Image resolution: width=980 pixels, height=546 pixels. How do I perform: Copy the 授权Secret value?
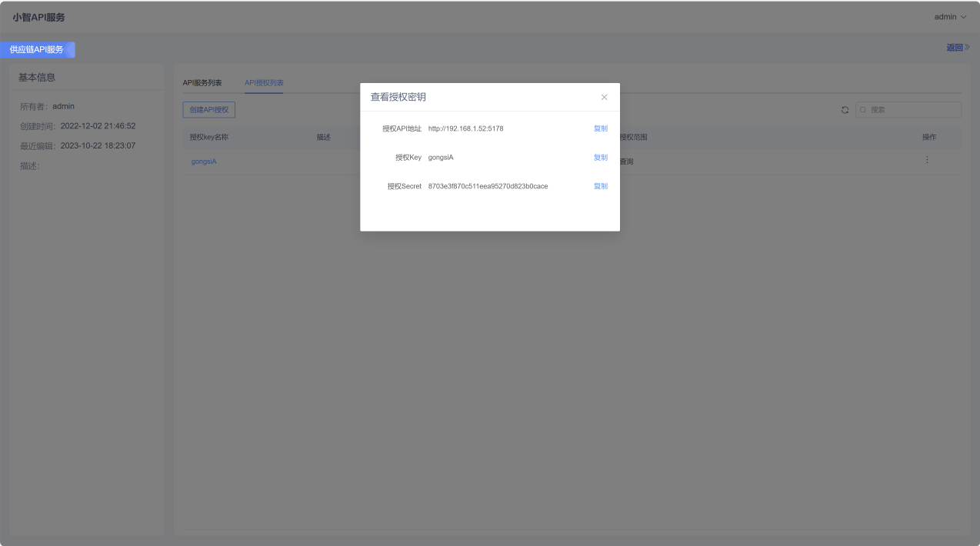(601, 186)
